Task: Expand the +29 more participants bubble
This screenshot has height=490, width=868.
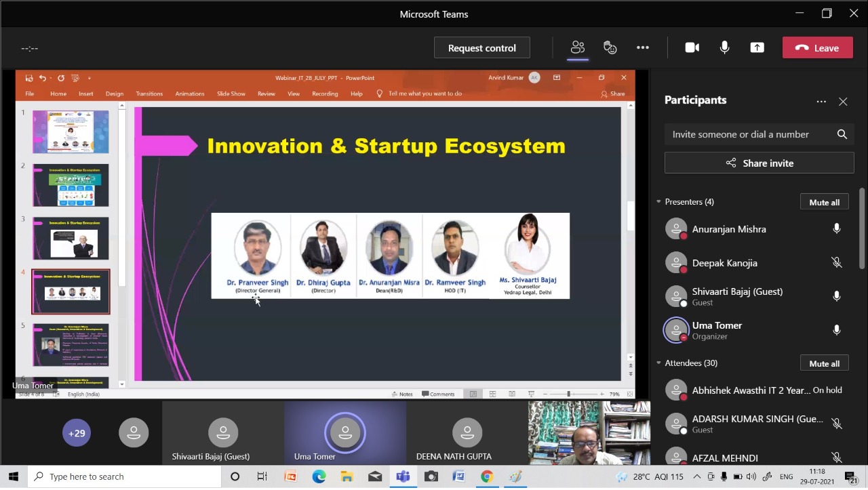Action: (x=77, y=433)
